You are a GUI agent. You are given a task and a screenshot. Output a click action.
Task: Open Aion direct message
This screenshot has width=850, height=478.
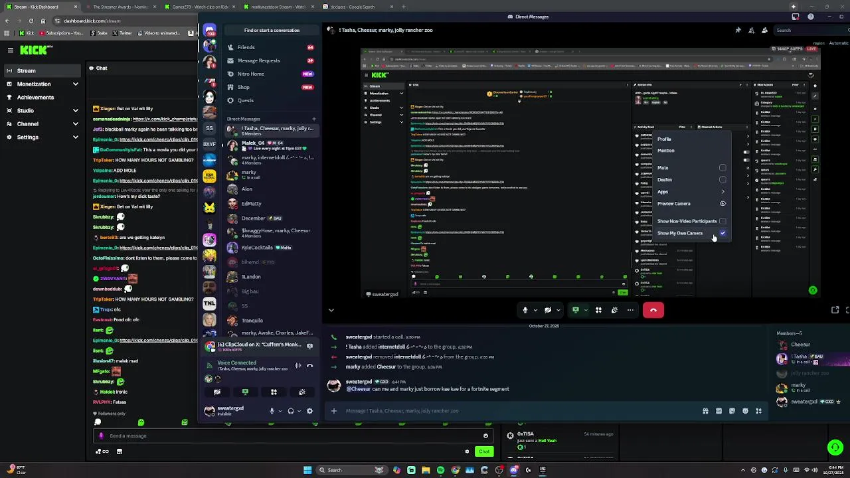pyautogui.click(x=270, y=189)
